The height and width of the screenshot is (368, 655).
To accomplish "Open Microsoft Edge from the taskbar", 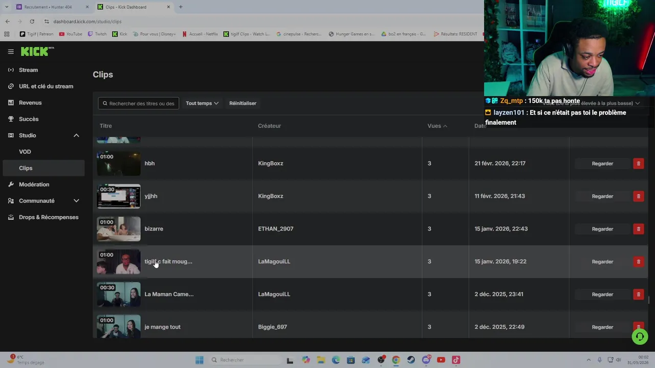I will [336, 360].
